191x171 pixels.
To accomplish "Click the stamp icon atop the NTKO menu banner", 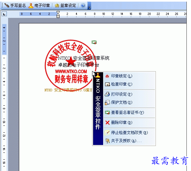I will (98, 75).
